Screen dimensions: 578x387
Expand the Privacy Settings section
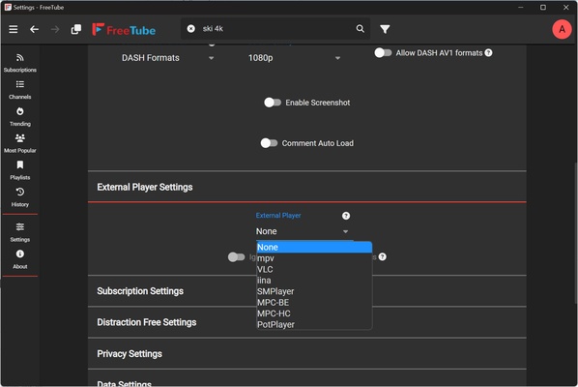coord(306,354)
